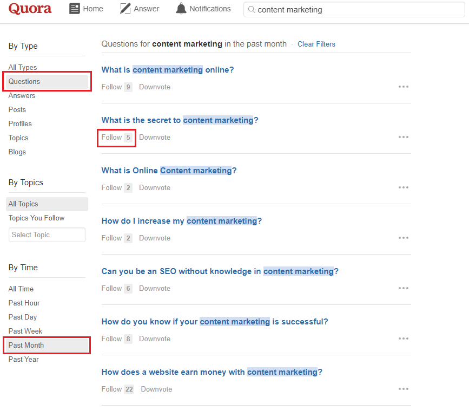Screen dimensions: 469x410
Task: Open the Notifications bell icon
Action: tap(181, 8)
